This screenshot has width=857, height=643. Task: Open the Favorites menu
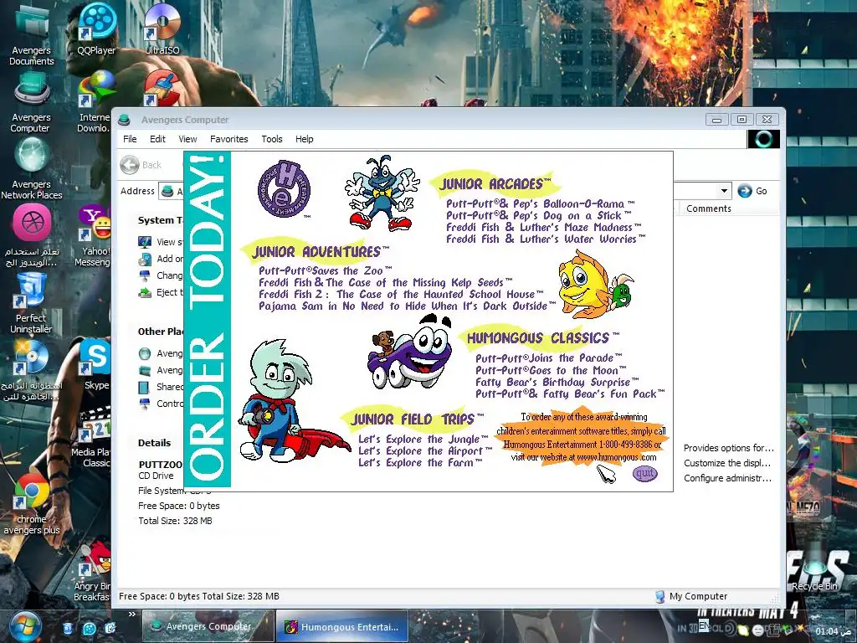click(229, 139)
